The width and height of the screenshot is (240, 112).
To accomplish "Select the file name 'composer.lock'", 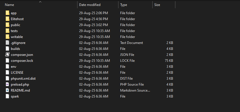I will [x=22, y=61].
